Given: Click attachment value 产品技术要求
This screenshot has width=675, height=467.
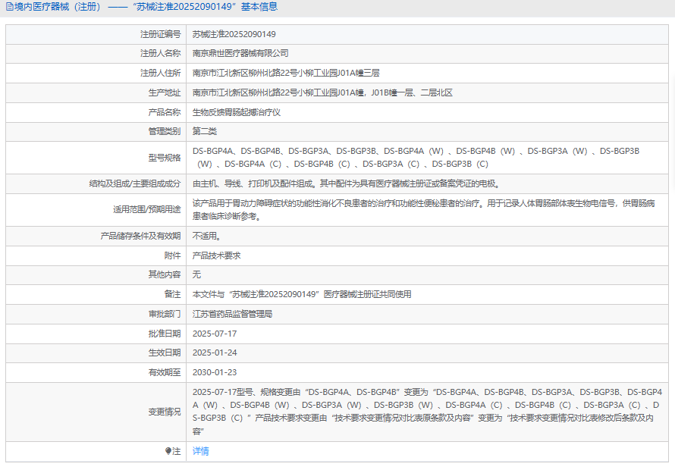Looking at the screenshot, I should click(x=217, y=255).
